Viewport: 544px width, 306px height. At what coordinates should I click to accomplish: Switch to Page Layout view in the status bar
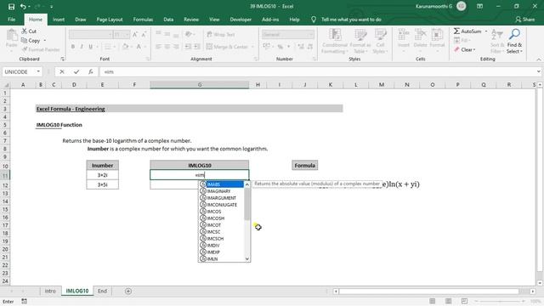[x=448, y=301]
